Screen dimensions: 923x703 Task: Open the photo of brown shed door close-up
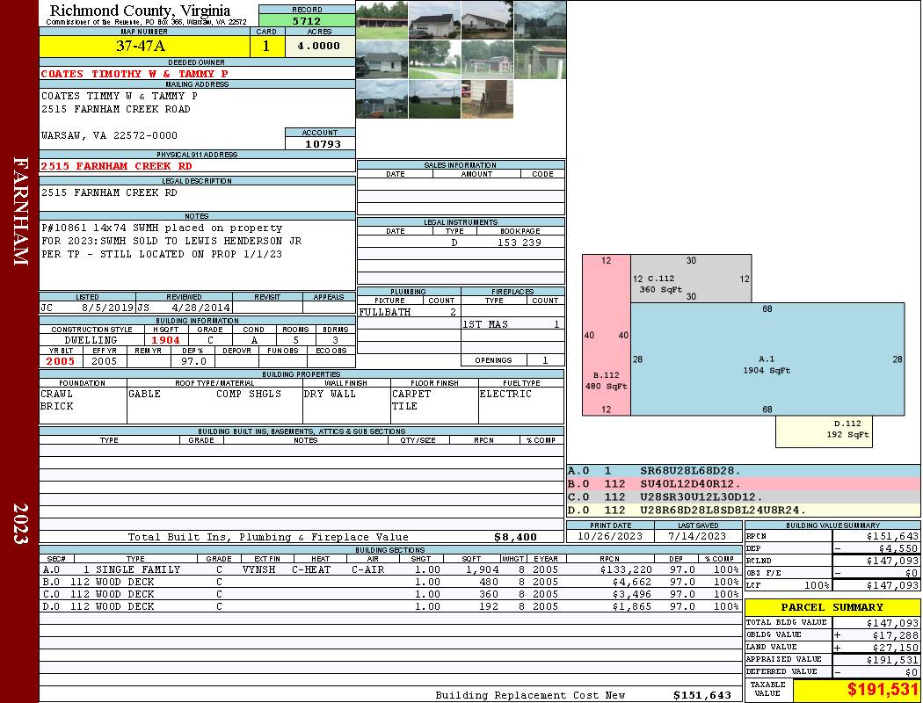487,99
